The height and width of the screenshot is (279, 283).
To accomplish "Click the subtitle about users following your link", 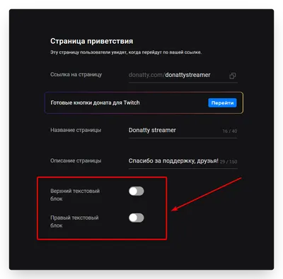I will click(126, 52).
